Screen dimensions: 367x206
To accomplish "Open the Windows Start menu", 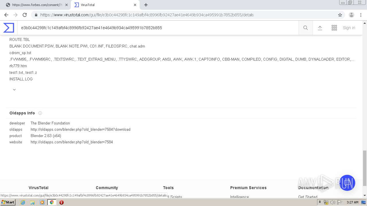I will pyautogui.click(x=8, y=202).
